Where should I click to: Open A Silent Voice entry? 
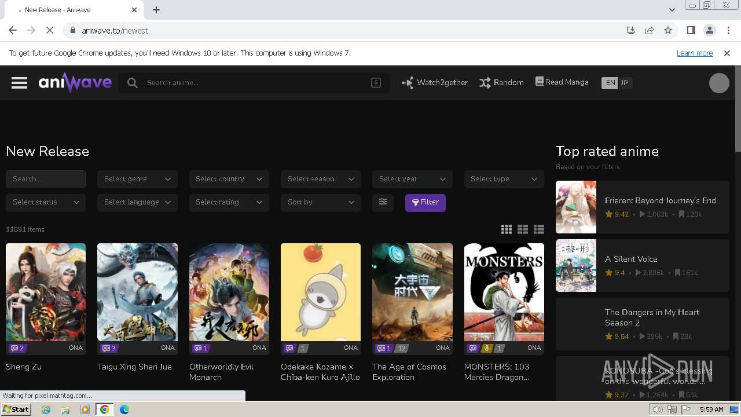(643, 265)
